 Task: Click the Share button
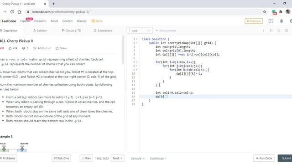pos(61,48)
